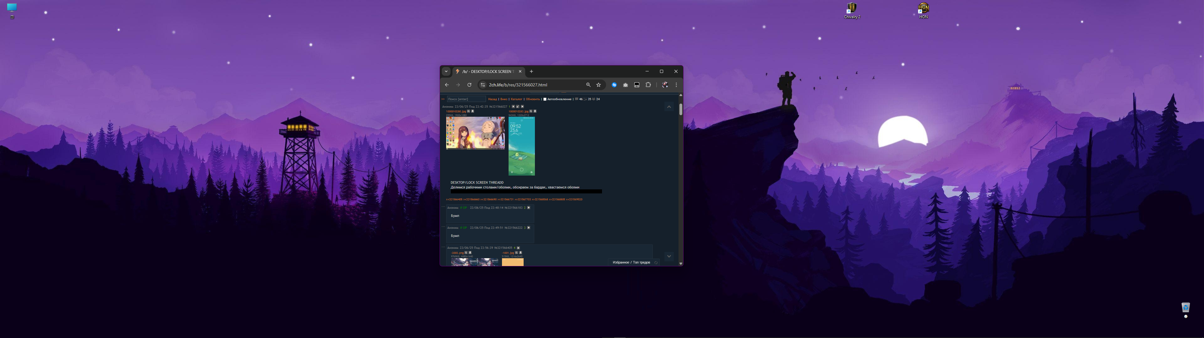Open the Extensions puzzle menu
This screenshot has width=1204, height=338.
point(648,85)
